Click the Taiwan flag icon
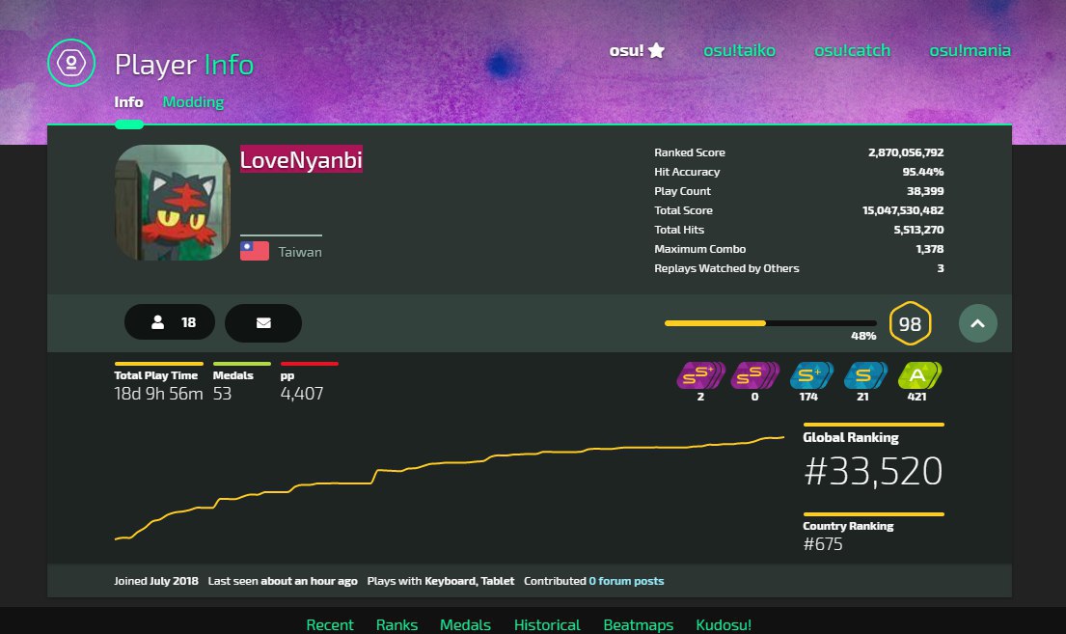 255,251
